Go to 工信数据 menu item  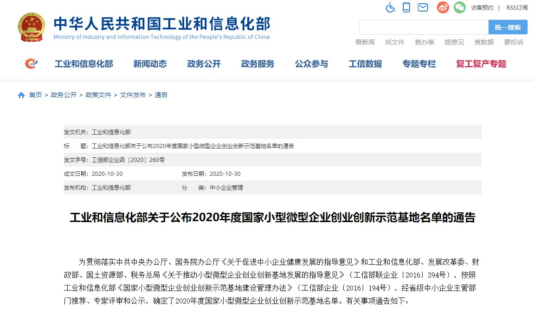pyautogui.click(x=365, y=64)
